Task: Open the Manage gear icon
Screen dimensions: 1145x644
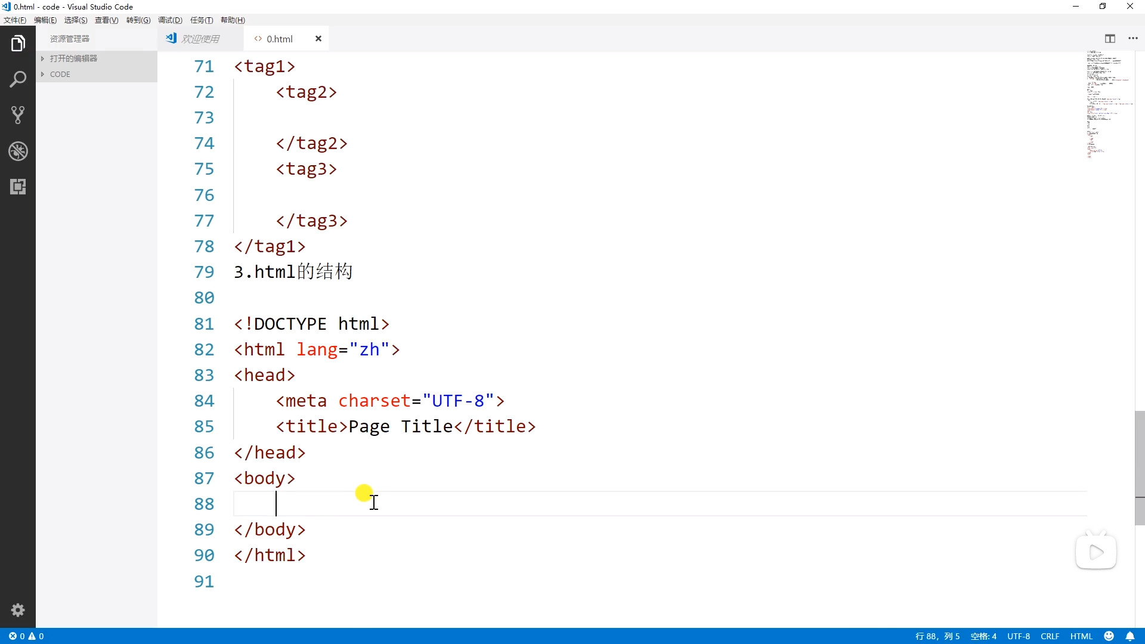Action: click(18, 610)
